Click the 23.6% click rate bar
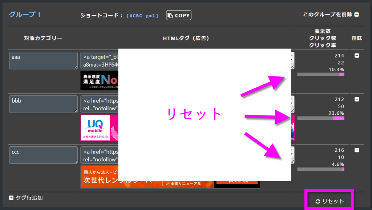372x210 pixels. [320, 118]
